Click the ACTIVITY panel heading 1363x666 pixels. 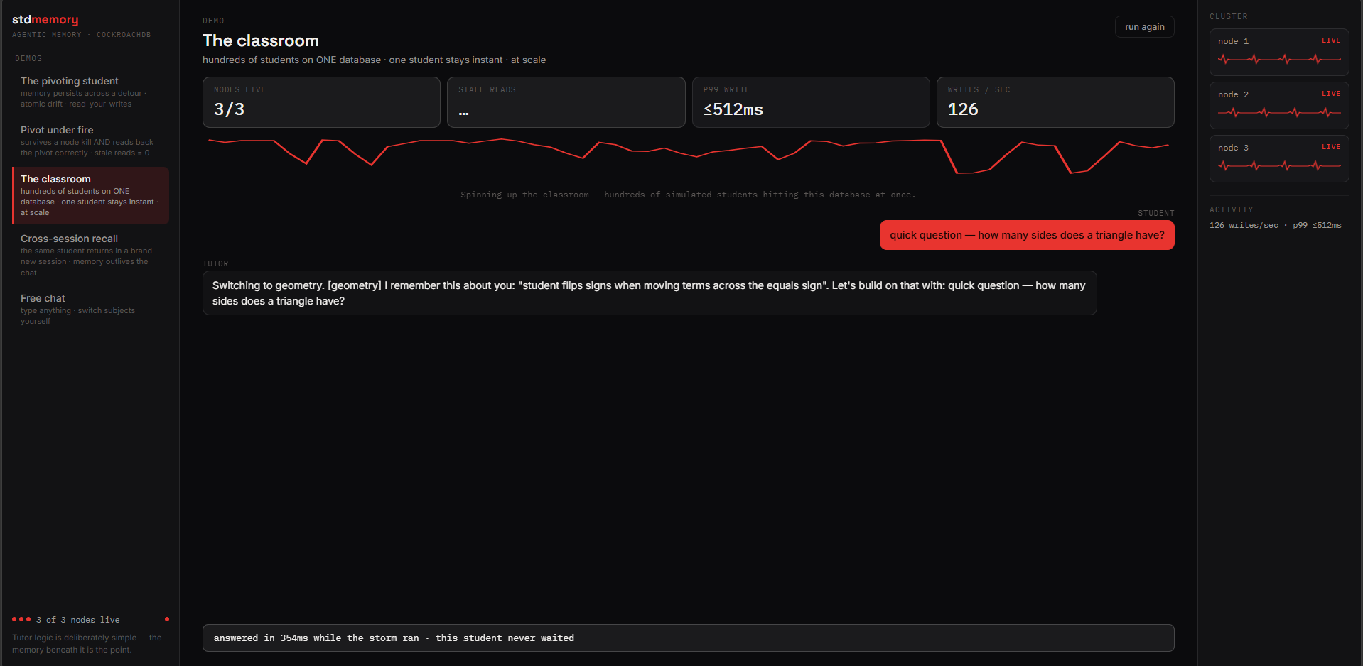point(1232,209)
